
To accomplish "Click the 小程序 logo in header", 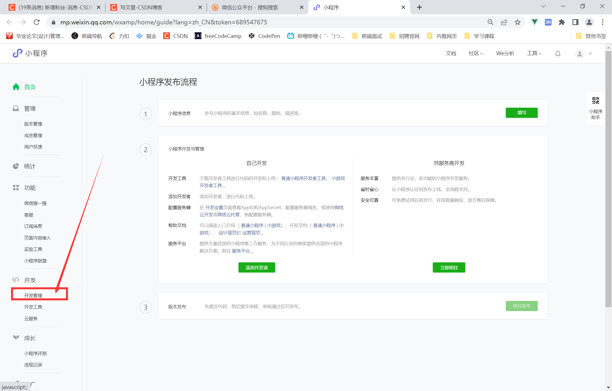I will tap(30, 53).
